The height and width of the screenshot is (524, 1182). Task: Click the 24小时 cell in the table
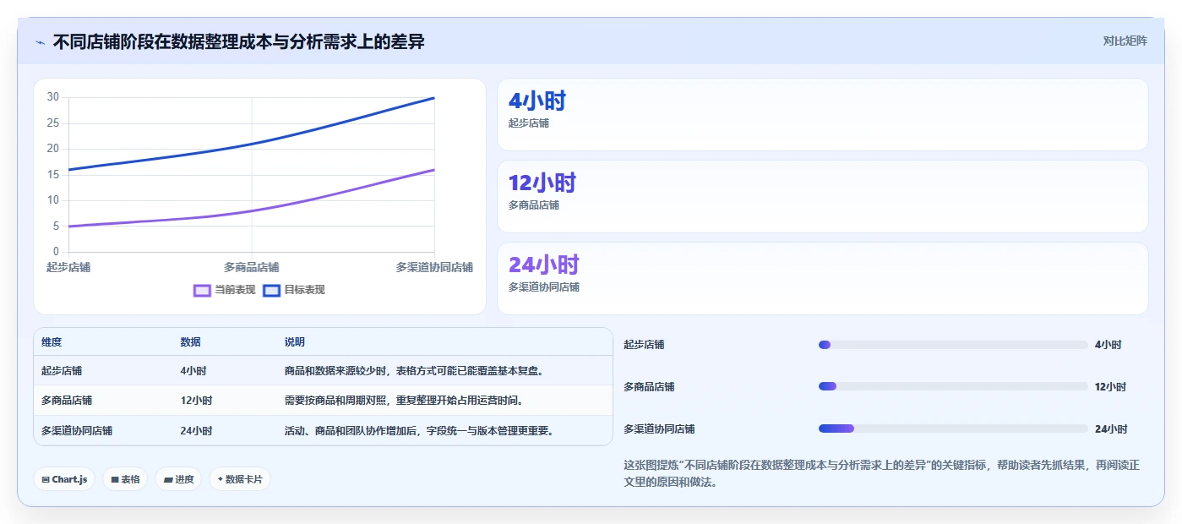[196, 430]
